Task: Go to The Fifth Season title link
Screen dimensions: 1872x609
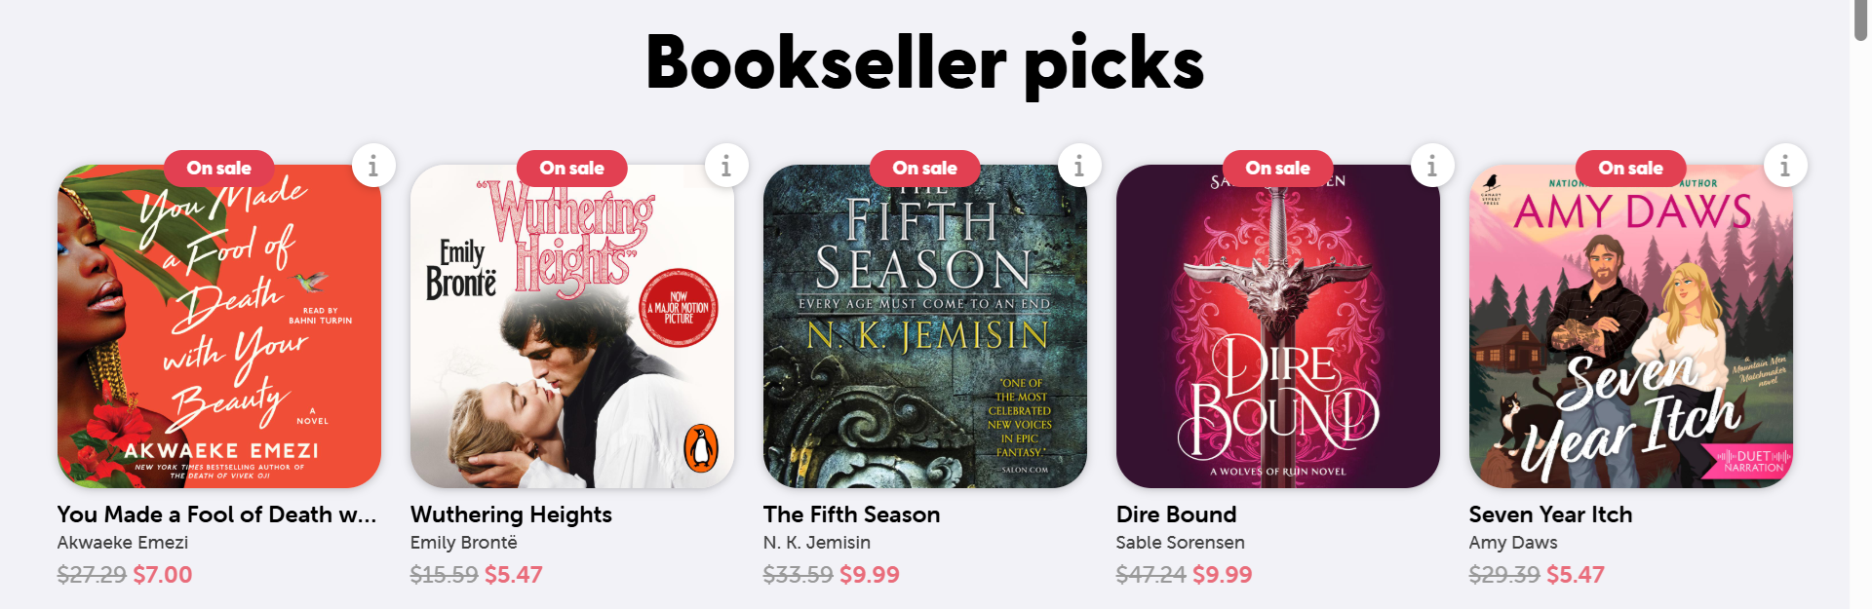Action: (851, 514)
